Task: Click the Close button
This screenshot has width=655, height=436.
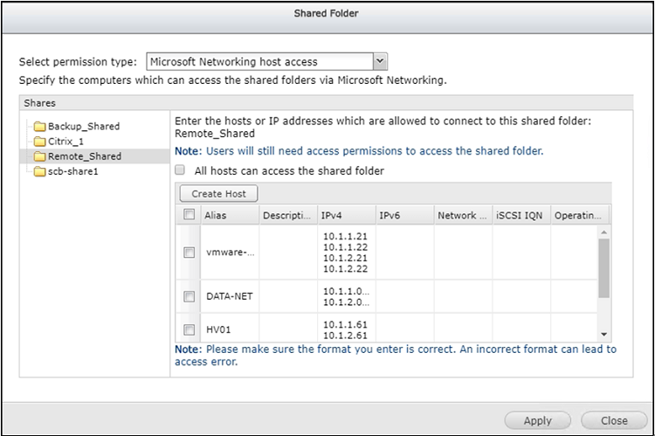Action: [x=614, y=420]
